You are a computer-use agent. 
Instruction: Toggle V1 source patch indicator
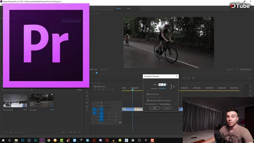click(94, 109)
